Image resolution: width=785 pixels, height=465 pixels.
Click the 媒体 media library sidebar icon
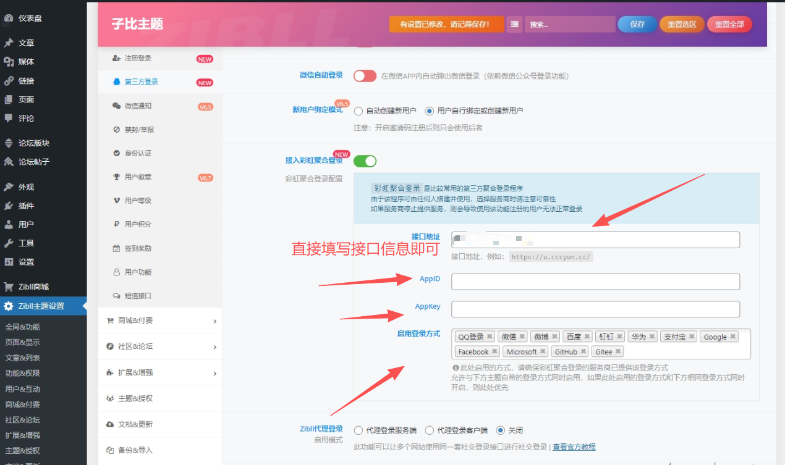[x=9, y=62]
